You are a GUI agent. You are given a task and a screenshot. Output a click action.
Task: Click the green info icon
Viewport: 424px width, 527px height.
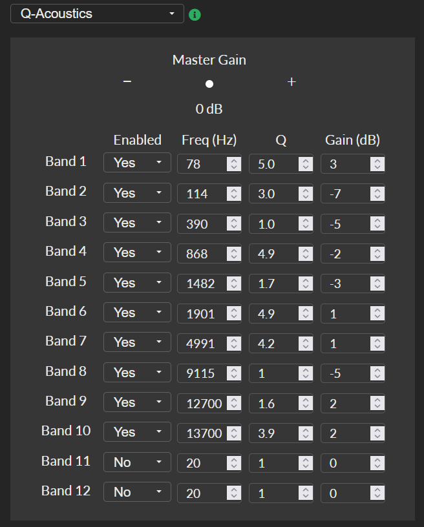pyautogui.click(x=195, y=15)
